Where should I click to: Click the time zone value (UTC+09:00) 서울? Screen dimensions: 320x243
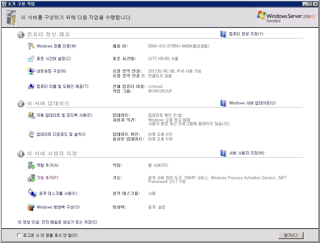point(163,59)
